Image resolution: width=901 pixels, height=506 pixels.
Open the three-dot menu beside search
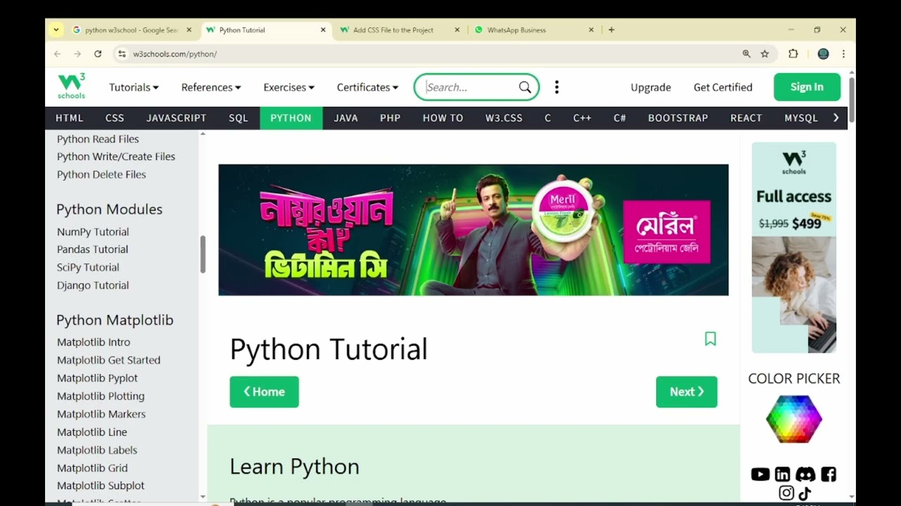click(x=556, y=87)
